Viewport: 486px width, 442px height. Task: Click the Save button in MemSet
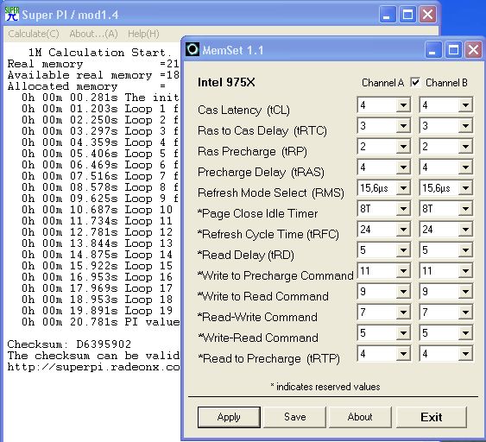click(x=294, y=417)
